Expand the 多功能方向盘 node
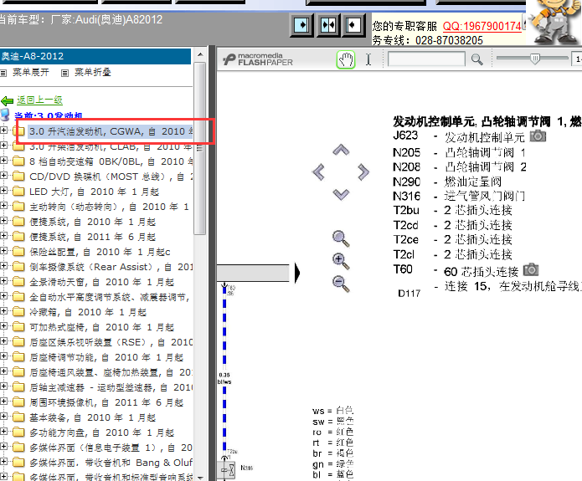 (x=3, y=432)
